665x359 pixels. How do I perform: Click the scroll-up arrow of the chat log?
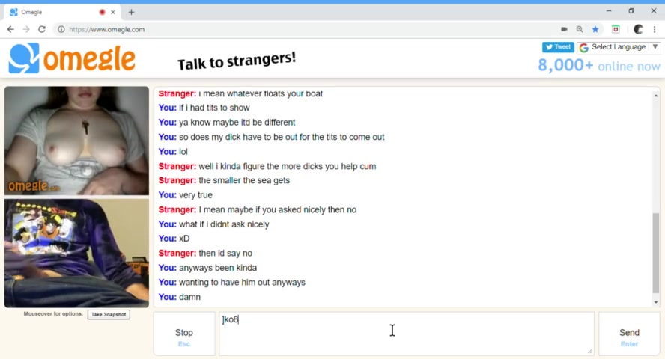click(656, 96)
